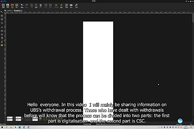The height and width of the screenshot is (129, 194).
Task: Open the notification center in system tray
Action: point(191,127)
